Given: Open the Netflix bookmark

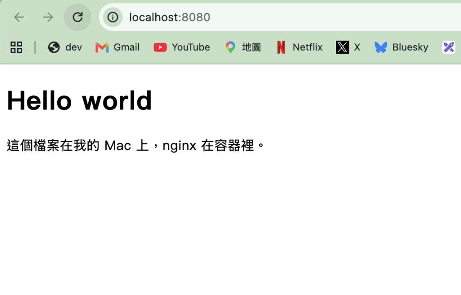Looking at the screenshot, I should [299, 47].
